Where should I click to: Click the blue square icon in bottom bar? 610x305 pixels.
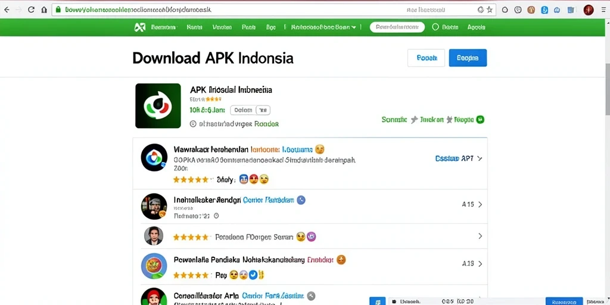pyautogui.click(x=377, y=301)
